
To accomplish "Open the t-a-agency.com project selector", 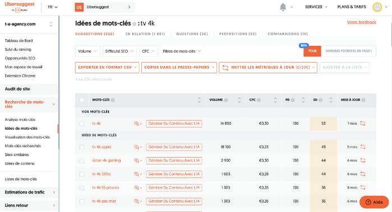I will point(29,24).
